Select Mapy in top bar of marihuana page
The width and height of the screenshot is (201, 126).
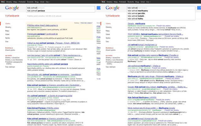click(116, 2)
